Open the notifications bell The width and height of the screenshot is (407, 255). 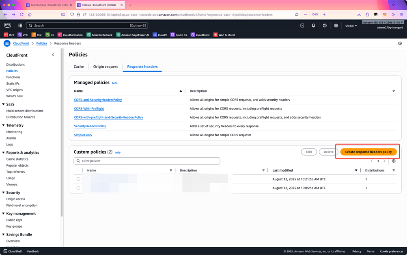tap(313, 26)
